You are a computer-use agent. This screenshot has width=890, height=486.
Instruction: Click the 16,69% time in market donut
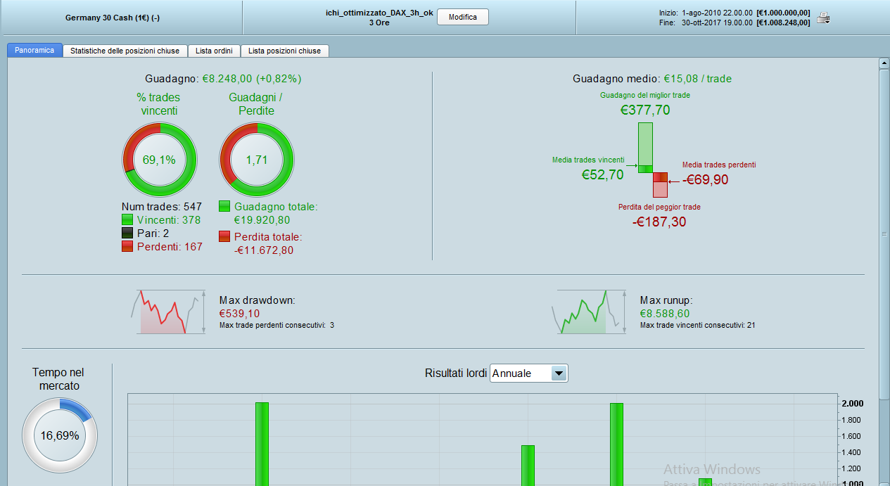pyautogui.click(x=60, y=435)
